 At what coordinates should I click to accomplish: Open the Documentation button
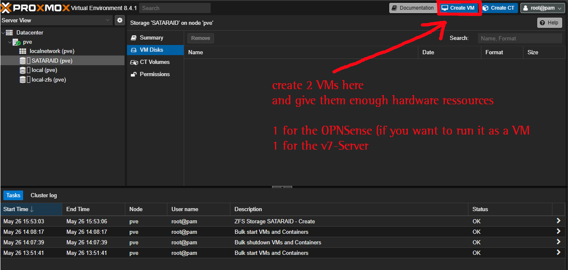click(x=412, y=8)
